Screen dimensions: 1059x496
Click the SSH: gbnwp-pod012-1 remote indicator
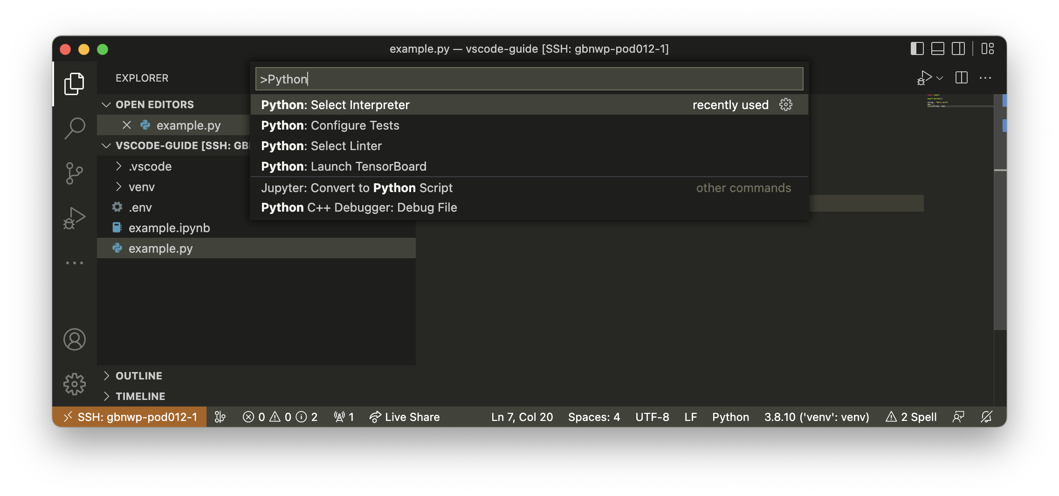132,416
